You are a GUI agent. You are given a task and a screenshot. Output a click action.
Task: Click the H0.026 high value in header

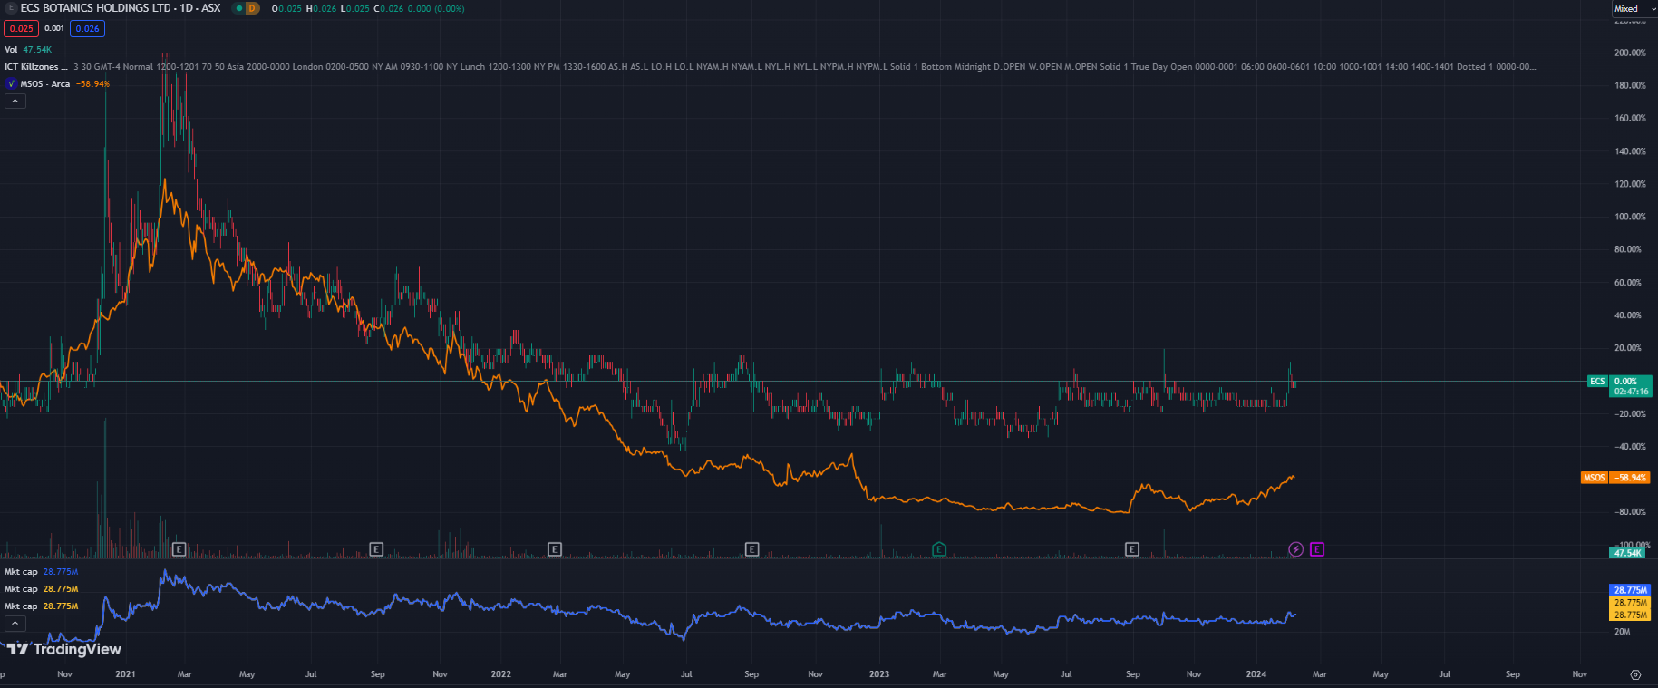[x=321, y=9]
